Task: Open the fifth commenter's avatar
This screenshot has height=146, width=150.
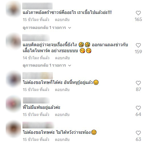Action: pyautogui.click(x=13, y=129)
